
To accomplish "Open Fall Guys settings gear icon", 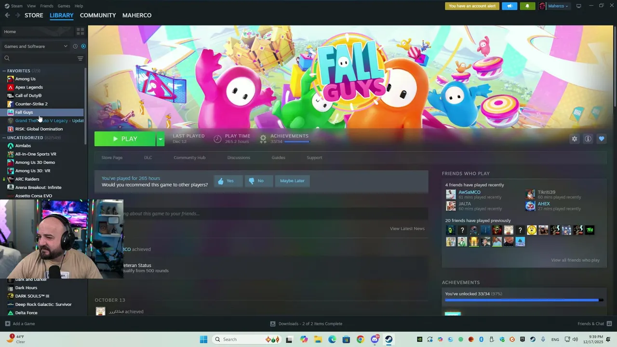I will tap(574, 139).
